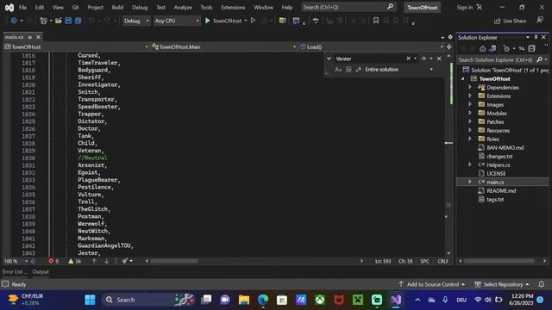Open the Debug configuration dropdown
The image size is (552, 310).
tap(136, 21)
